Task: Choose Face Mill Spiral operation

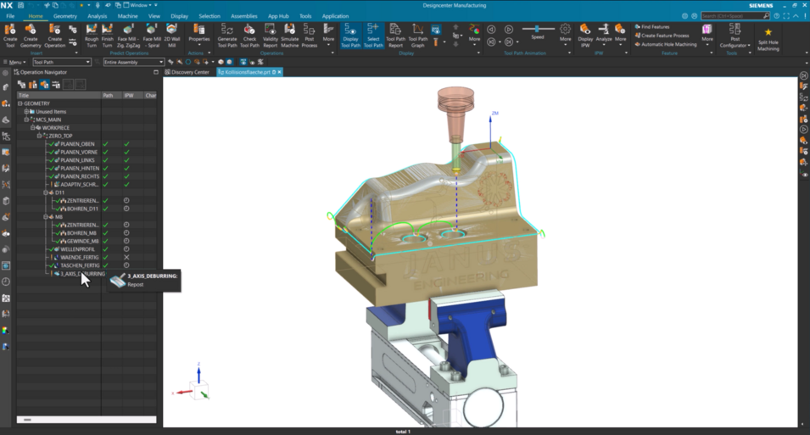Action: (x=152, y=35)
